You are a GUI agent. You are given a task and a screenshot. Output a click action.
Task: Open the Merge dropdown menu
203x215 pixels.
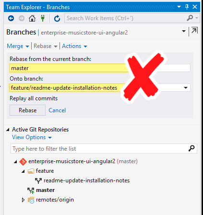tap(18, 46)
